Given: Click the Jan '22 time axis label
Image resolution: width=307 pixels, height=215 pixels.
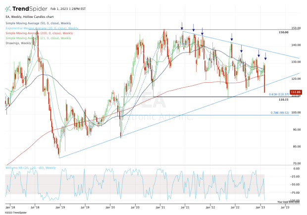Looking at the screenshot, I should [x=210, y=208].
